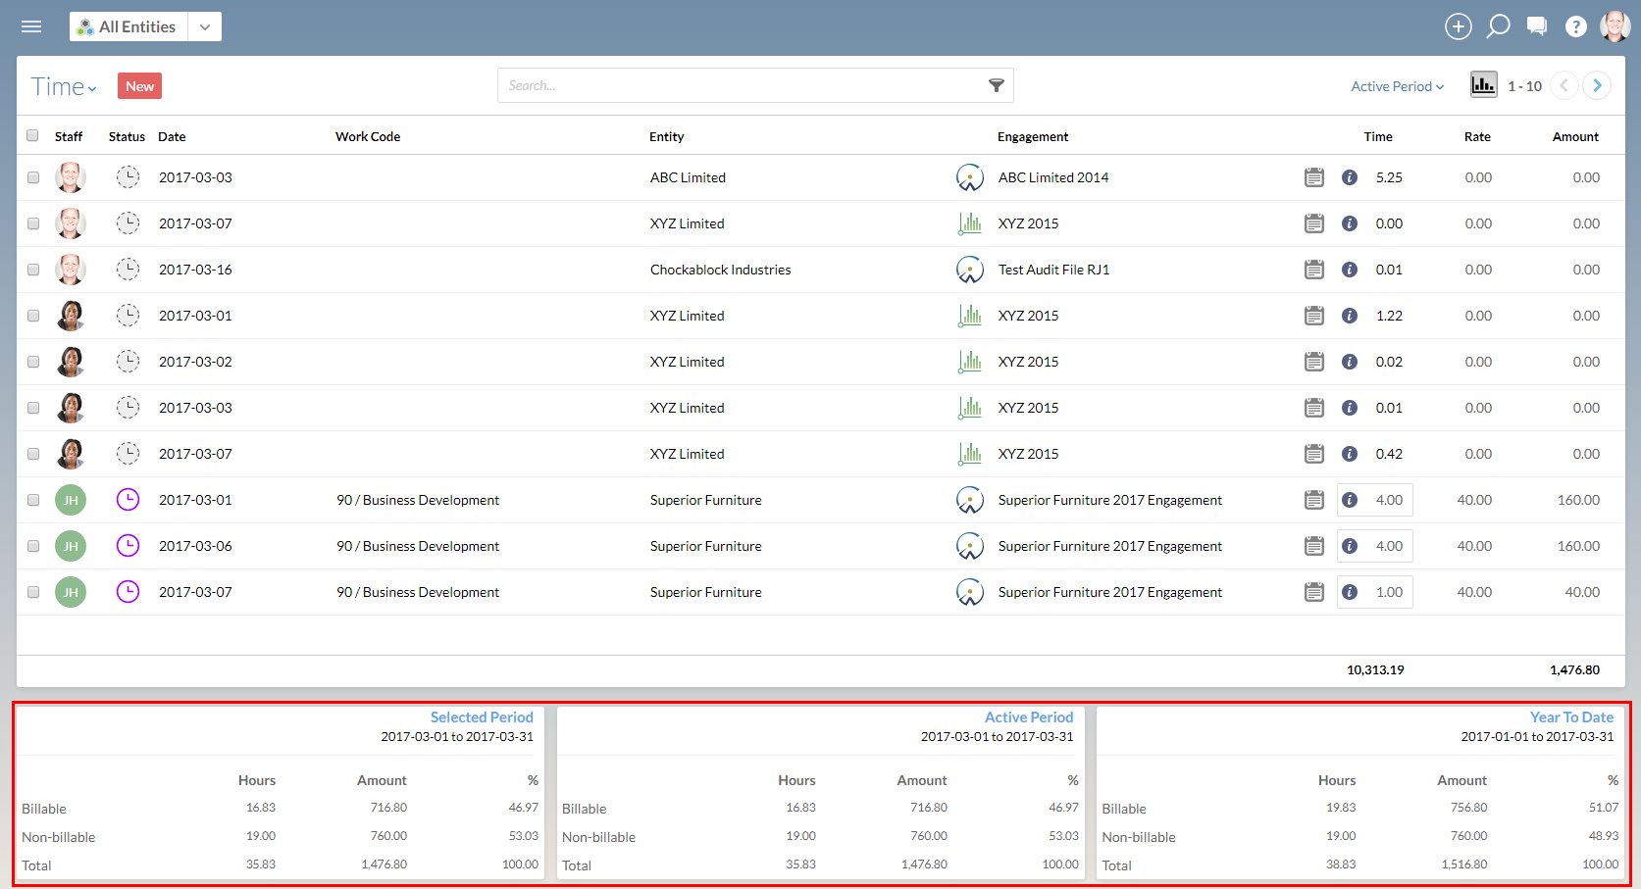Click the add new plus icon
This screenshot has height=889, width=1641.
click(1458, 26)
